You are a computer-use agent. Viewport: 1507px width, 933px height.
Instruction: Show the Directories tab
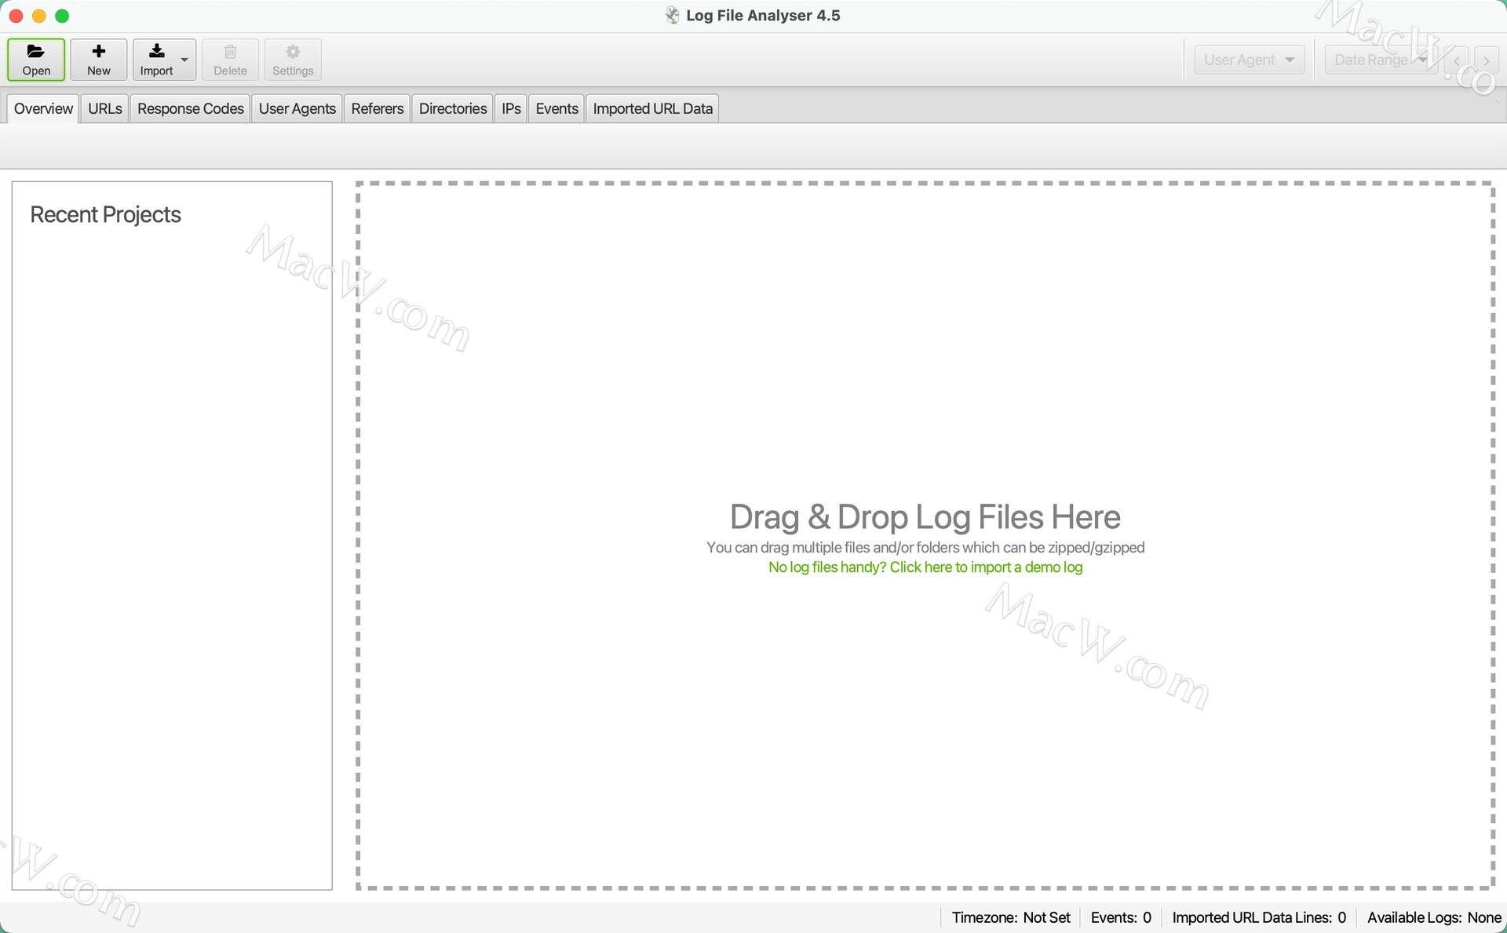452,108
